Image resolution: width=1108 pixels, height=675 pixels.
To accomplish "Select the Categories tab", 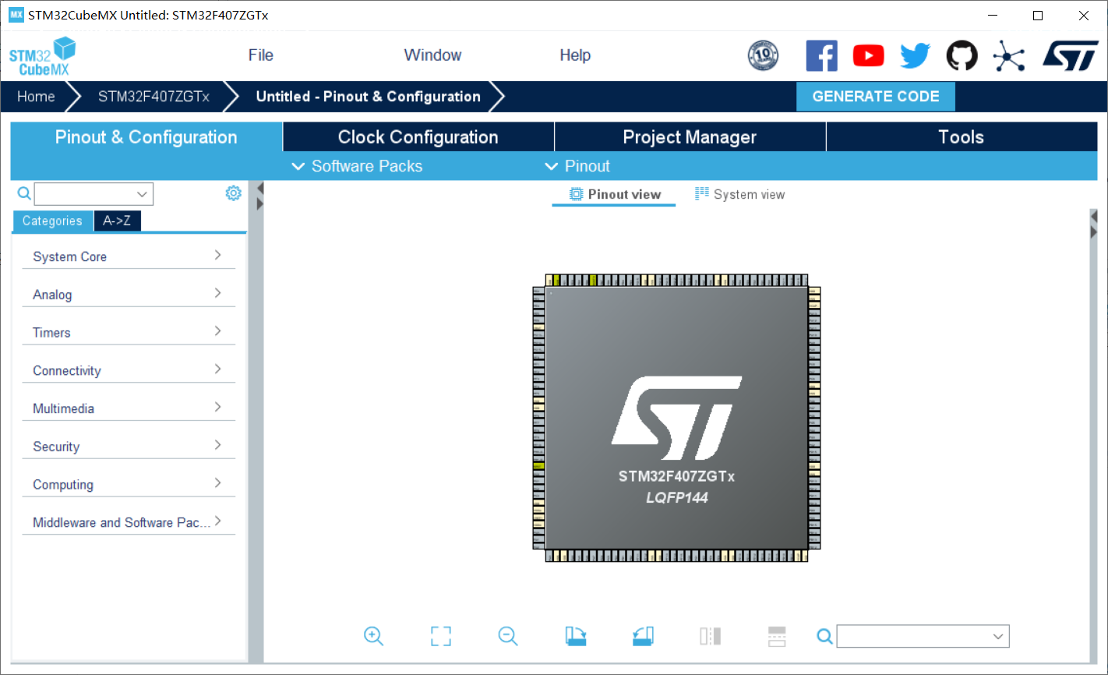I will pyautogui.click(x=52, y=221).
